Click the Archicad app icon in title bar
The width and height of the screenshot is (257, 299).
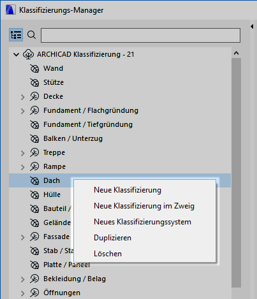click(x=11, y=10)
